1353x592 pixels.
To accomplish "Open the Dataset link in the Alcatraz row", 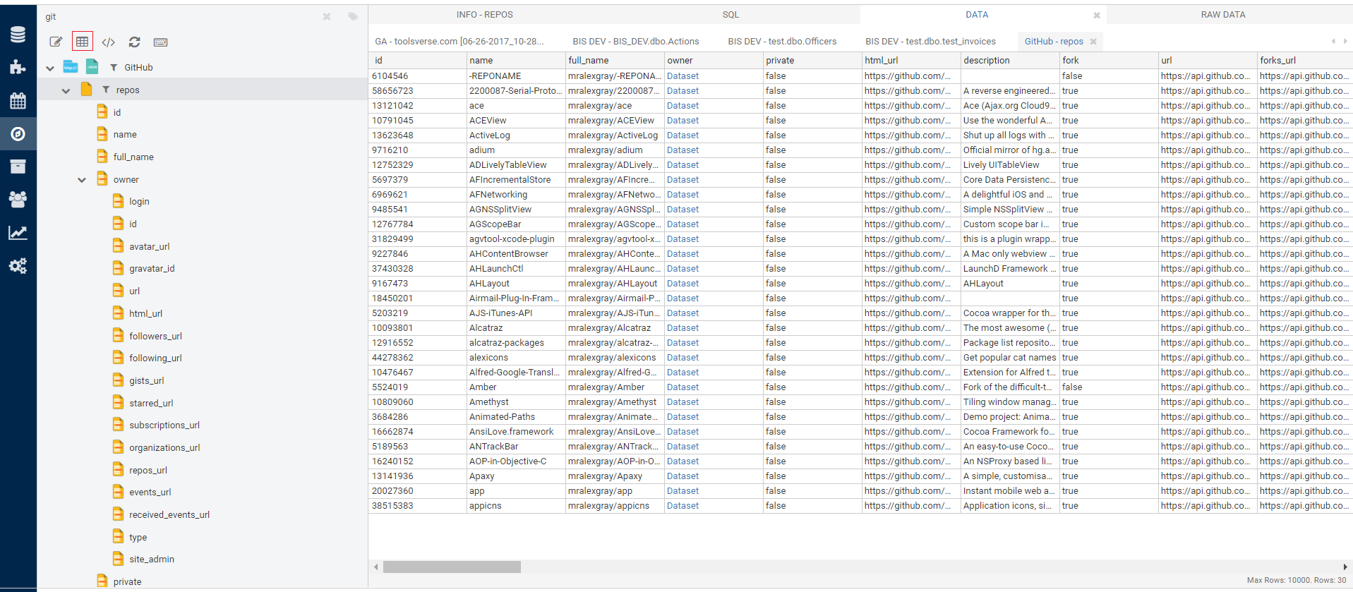I will [x=682, y=328].
